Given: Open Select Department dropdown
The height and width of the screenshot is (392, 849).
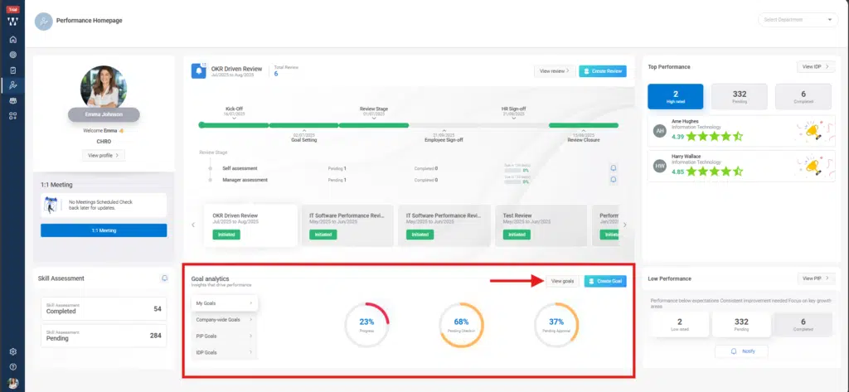Looking at the screenshot, I should coord(797,20).
